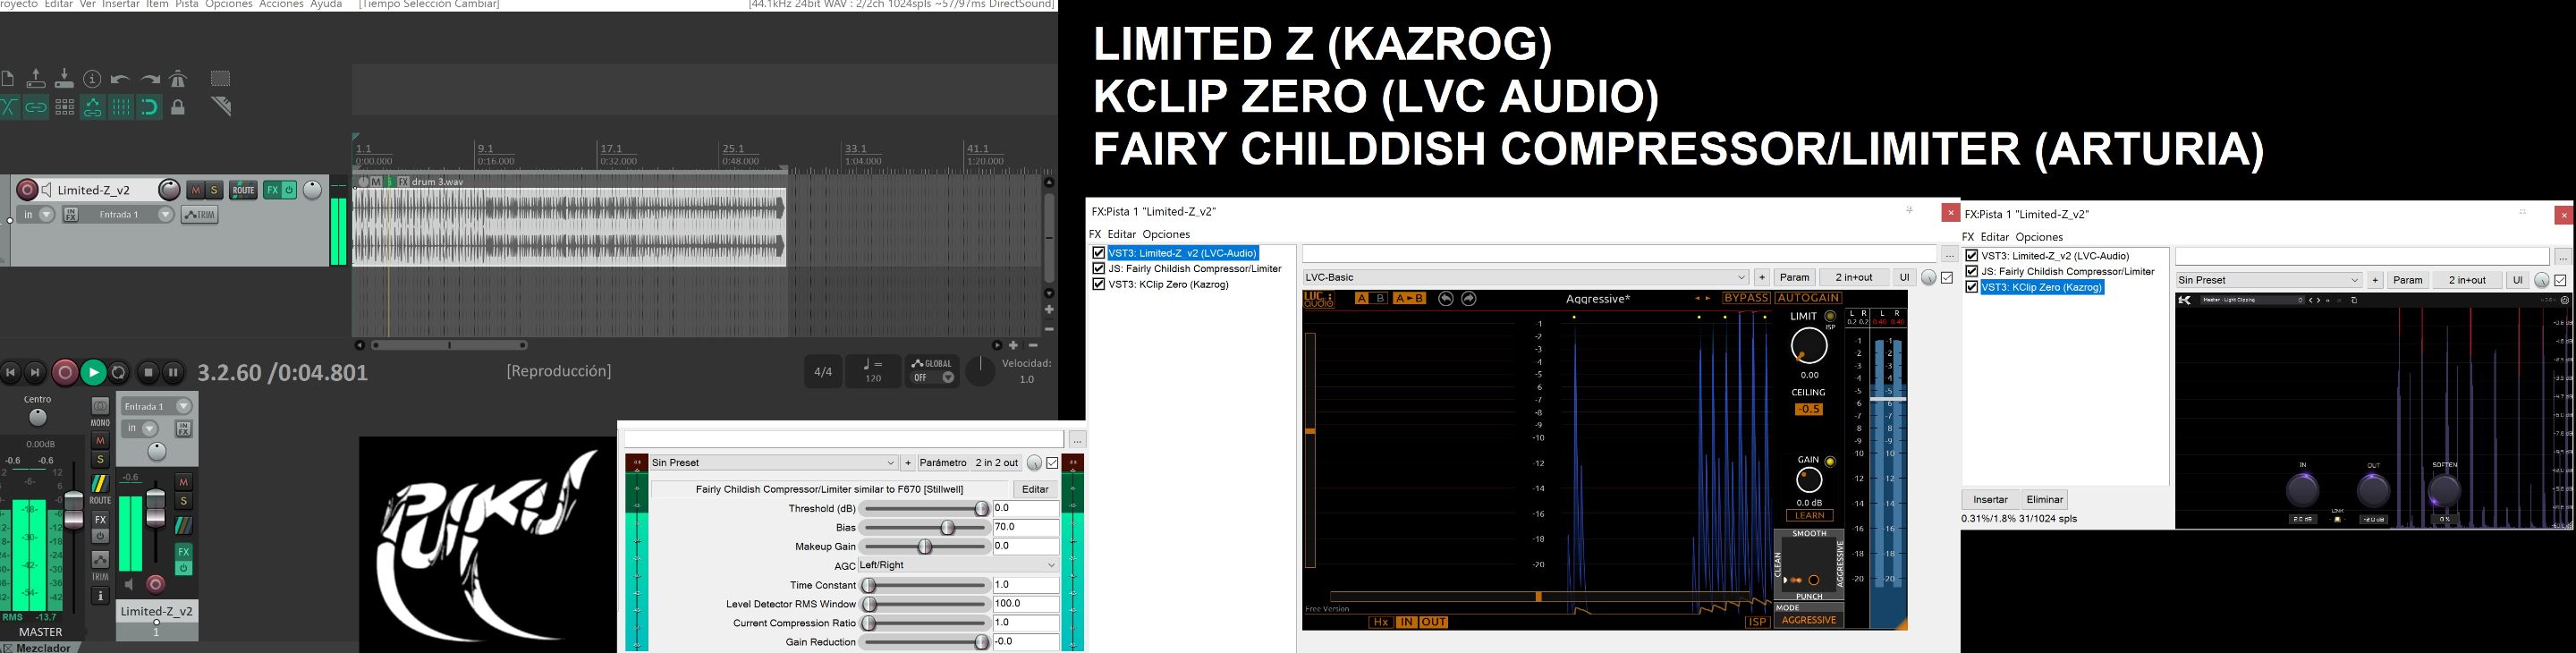
Task: Toggle grid lines icon in toolbar
Action: pyautogui.click(x=121, y=107)
